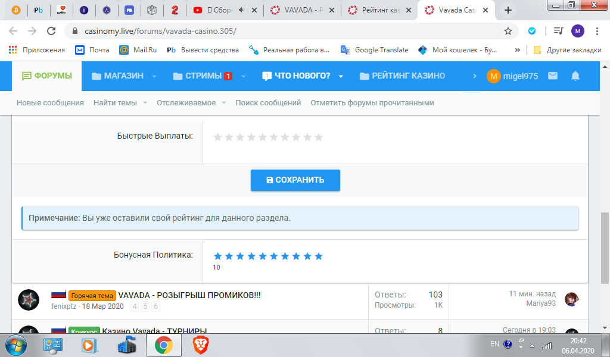The height and width of the screenshot is (357, 610).
Task: Open fenixptz avatar on Розыгрыш thread
Action: (x=29, y=299)
